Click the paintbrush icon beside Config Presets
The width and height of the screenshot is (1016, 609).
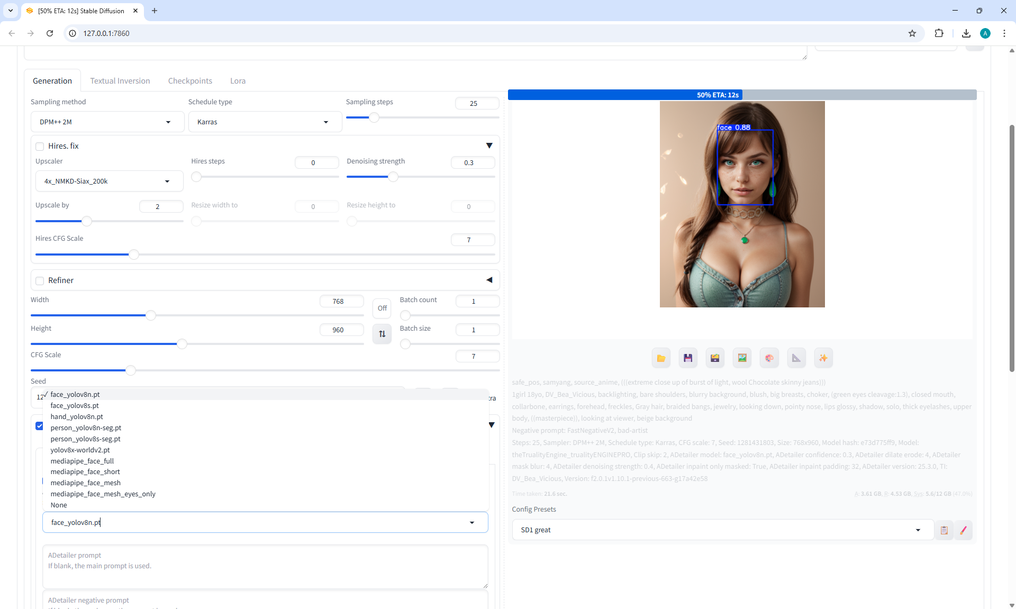pos(963,530)
